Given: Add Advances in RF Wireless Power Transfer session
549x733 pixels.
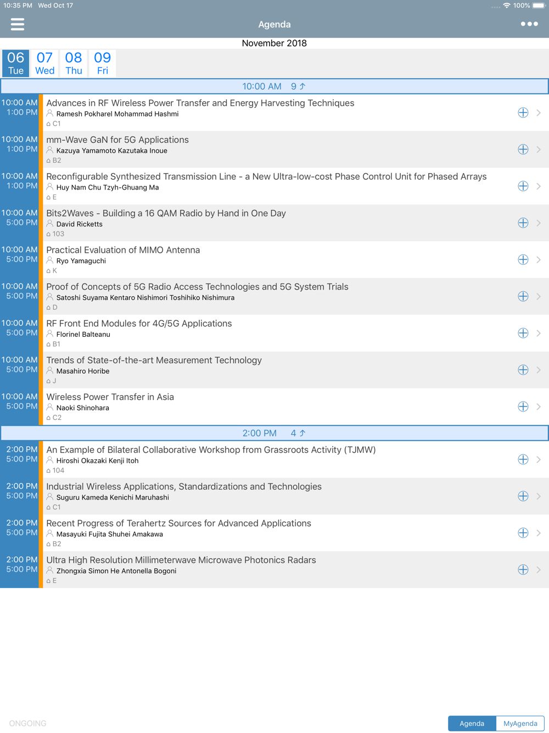Looking at the screenshot, I should pyautogui.click(x=523, y=113).
